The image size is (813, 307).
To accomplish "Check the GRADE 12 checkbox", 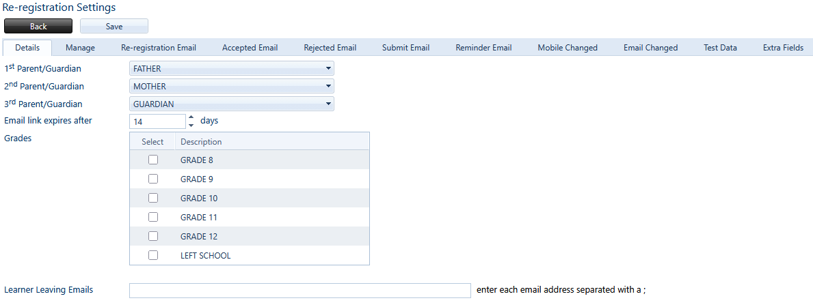I will tap(153, 236).
